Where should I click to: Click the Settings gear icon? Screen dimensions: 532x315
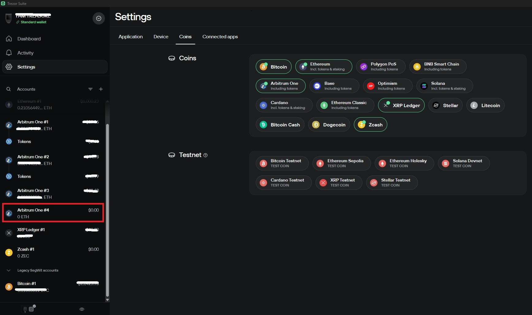(9, 67)
